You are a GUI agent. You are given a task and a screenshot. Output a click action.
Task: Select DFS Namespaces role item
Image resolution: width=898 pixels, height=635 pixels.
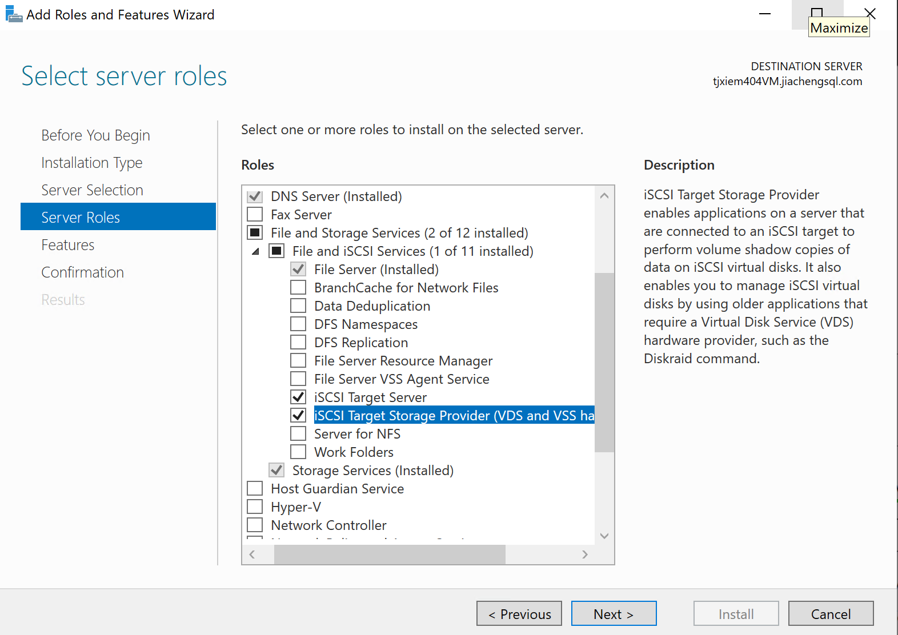(x=366, y=324)
